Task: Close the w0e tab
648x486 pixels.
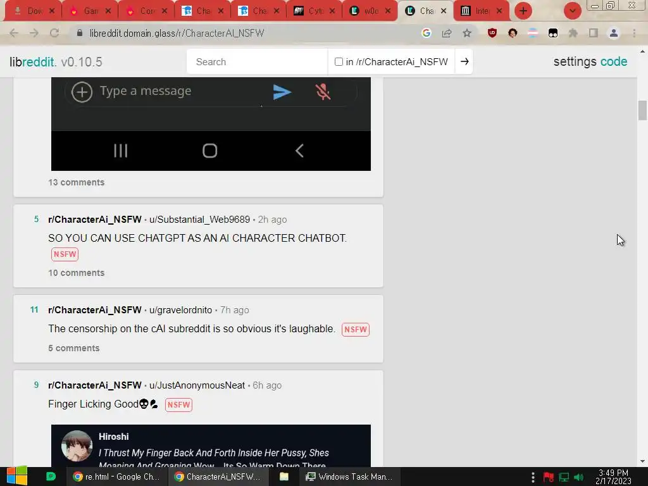Action: tap(388, 11)
